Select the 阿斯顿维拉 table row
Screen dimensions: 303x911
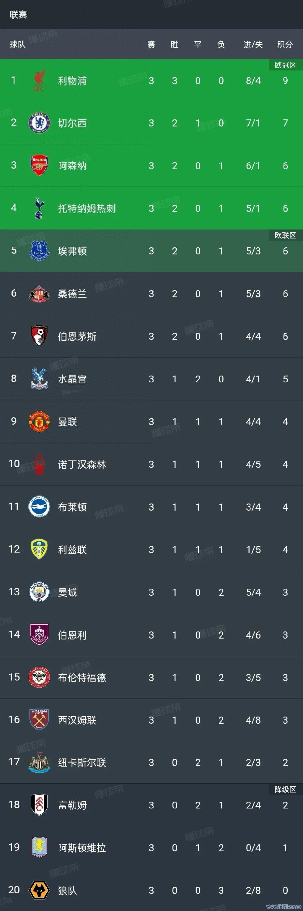(151, 848)
